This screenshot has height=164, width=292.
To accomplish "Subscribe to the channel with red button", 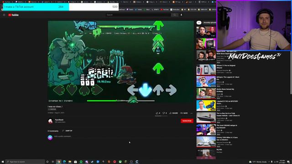I will [x=187, y=121].
